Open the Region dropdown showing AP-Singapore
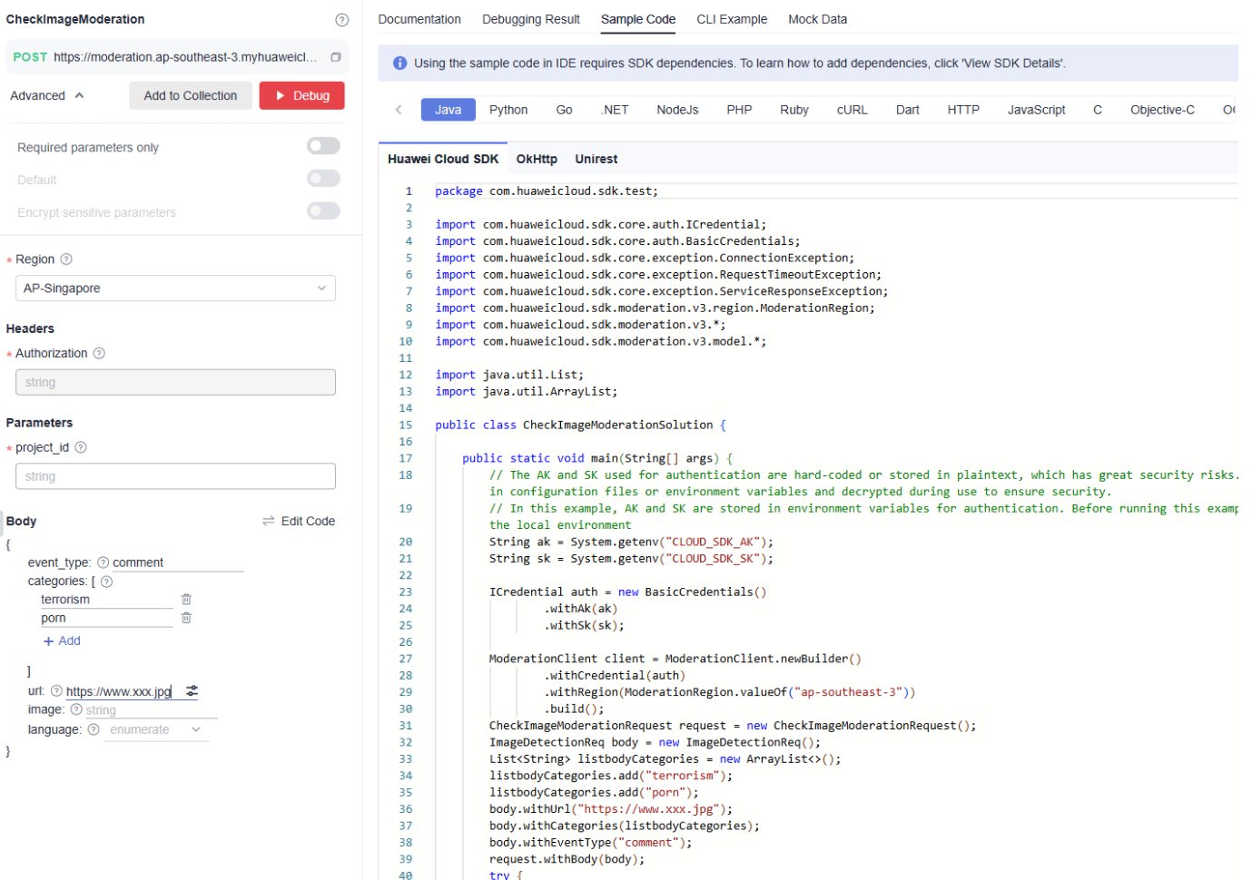Viewport: 1252px width, 880px height. click(175, 288)
